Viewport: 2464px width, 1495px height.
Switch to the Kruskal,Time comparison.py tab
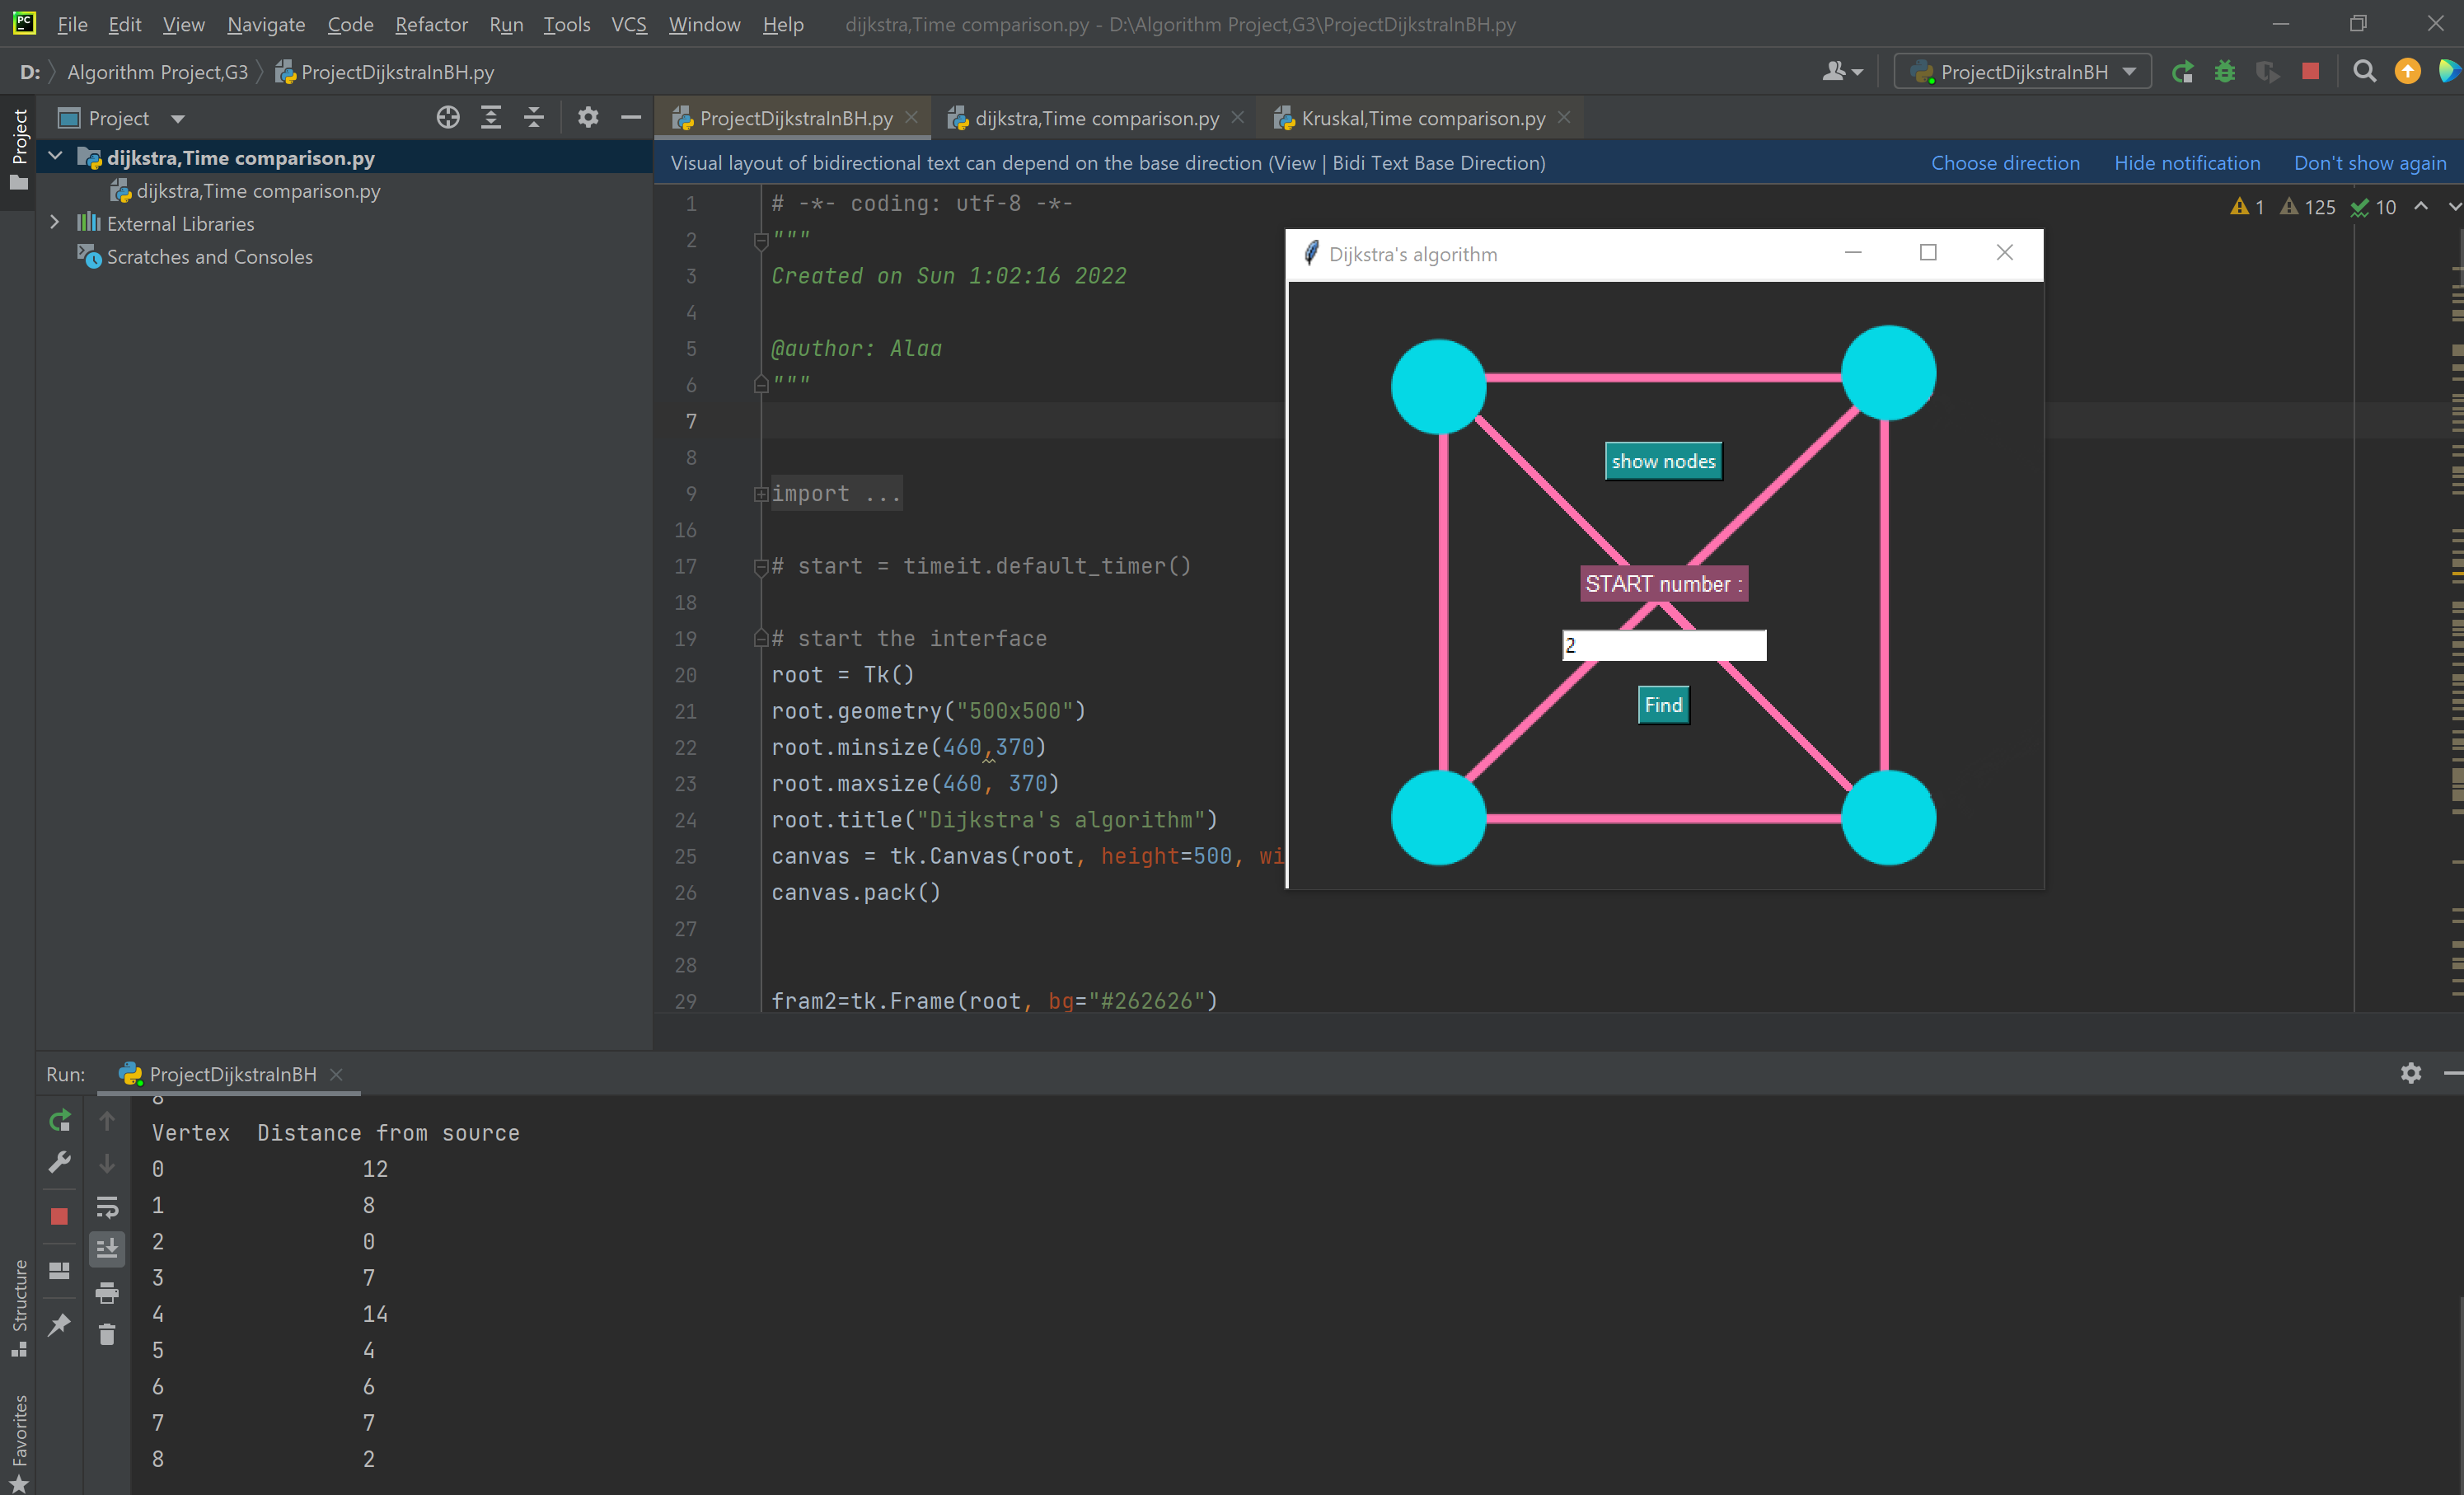pos(1420,118)
